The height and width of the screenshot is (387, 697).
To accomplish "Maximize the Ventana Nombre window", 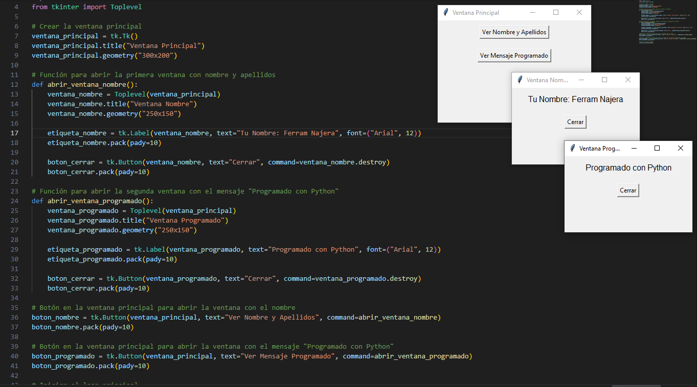I will [604, 80].
